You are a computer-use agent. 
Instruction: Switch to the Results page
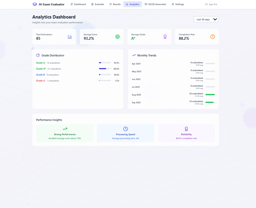coord(115,4)
